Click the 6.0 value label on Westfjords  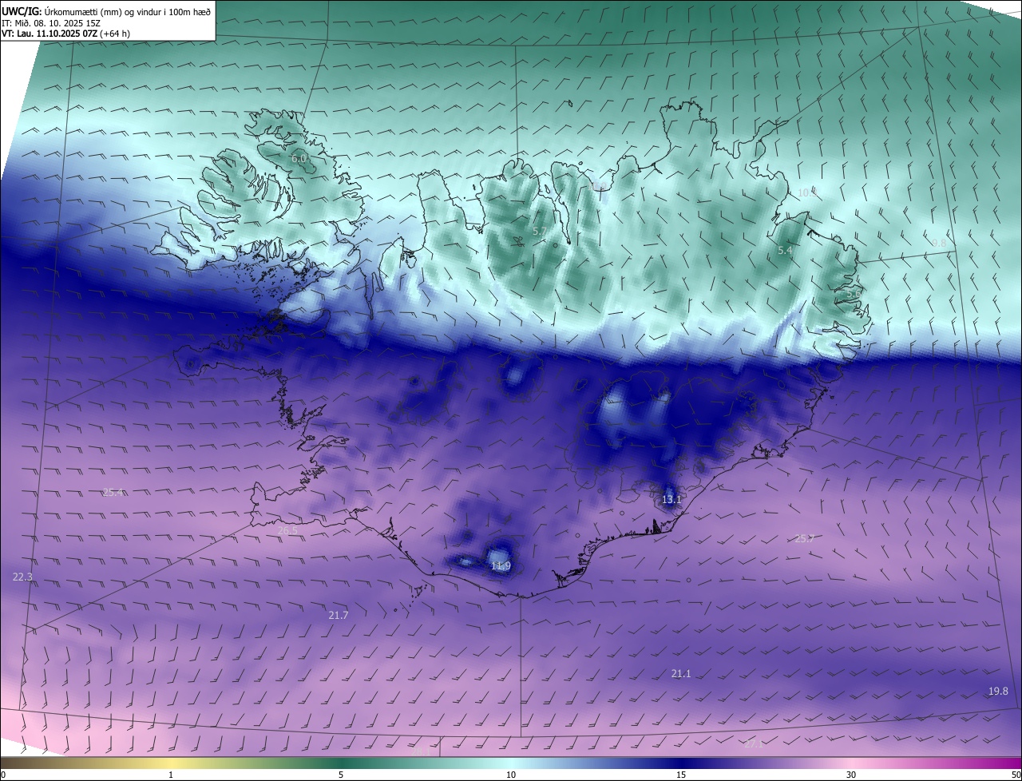[x=299, y=159]
